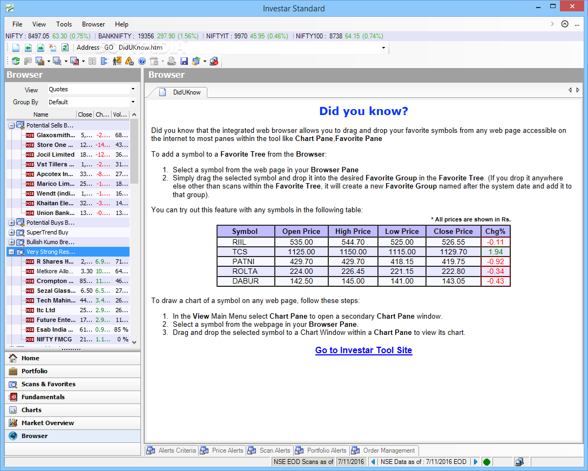Image resolution: width=588 pixels, height=471 pixels.
Task: Click the portfolio chart icon with briefcase
Action: 40,61
